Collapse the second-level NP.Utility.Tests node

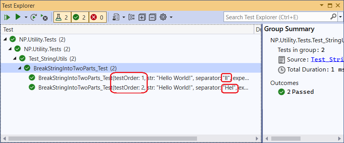pos(10,49)
